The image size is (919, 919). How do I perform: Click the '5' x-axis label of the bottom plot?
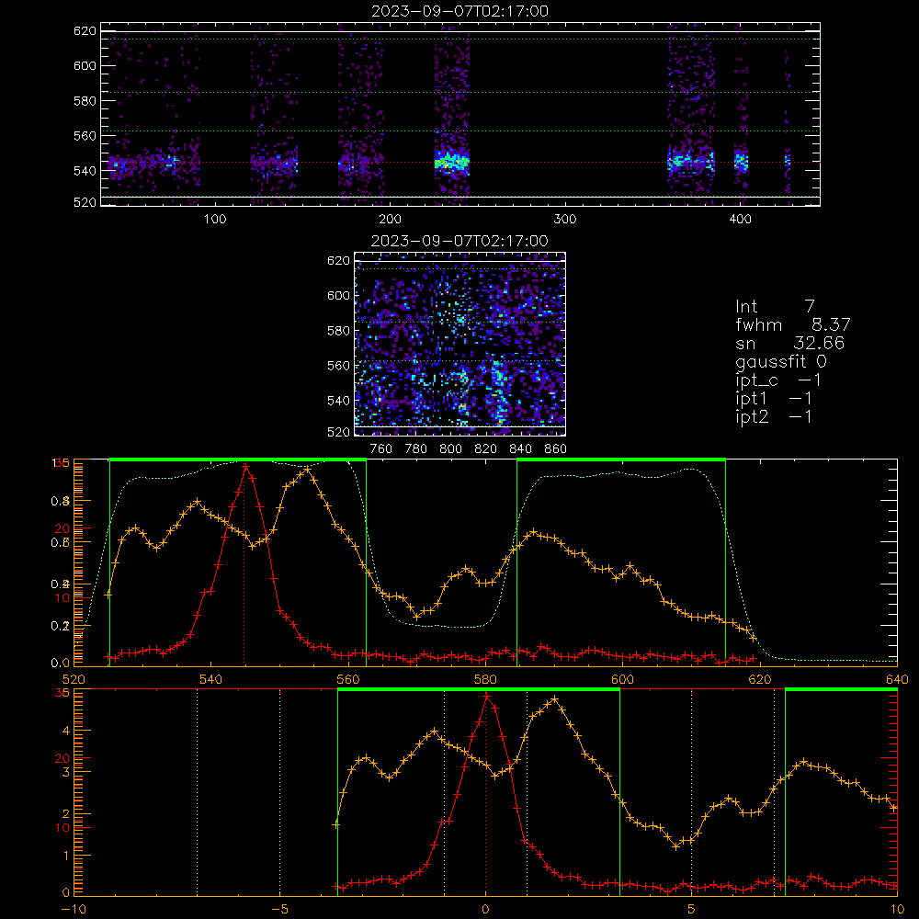[x=692, y=909]
